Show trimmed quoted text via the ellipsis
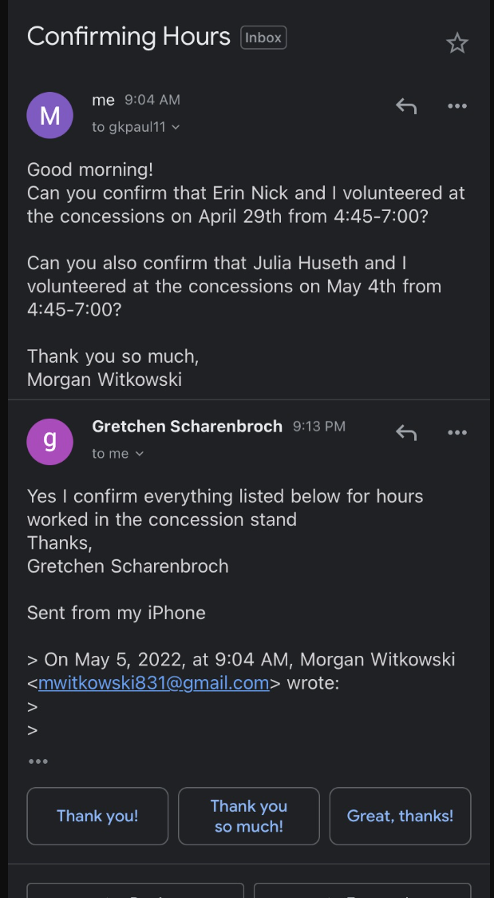Image resolution: width=494 pixels, height=898 pixels. [38, 761]
